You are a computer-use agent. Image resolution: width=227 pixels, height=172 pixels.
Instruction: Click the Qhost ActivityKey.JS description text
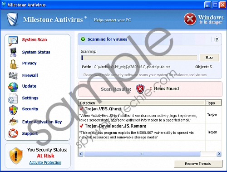point(138,118)
